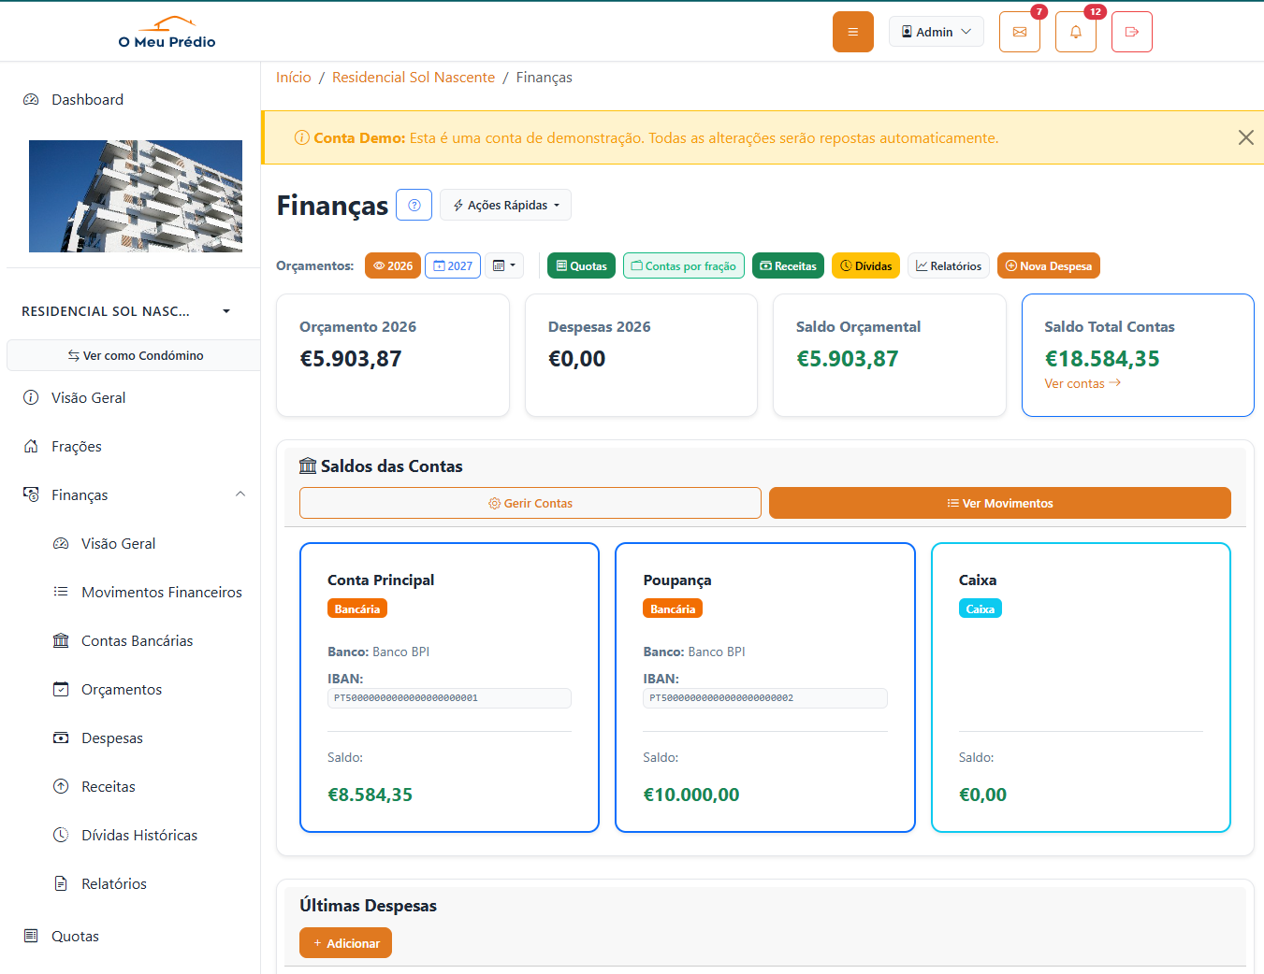Collapse the Finanças sidebar section

[x=240, y=494]
